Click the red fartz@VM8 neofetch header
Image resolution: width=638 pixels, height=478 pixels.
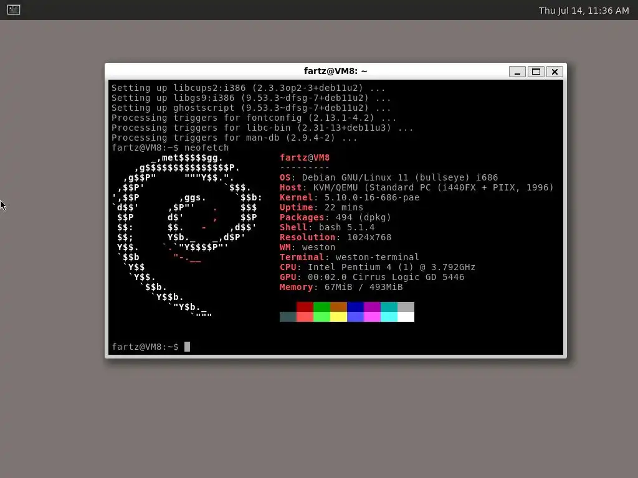(305, 157)
